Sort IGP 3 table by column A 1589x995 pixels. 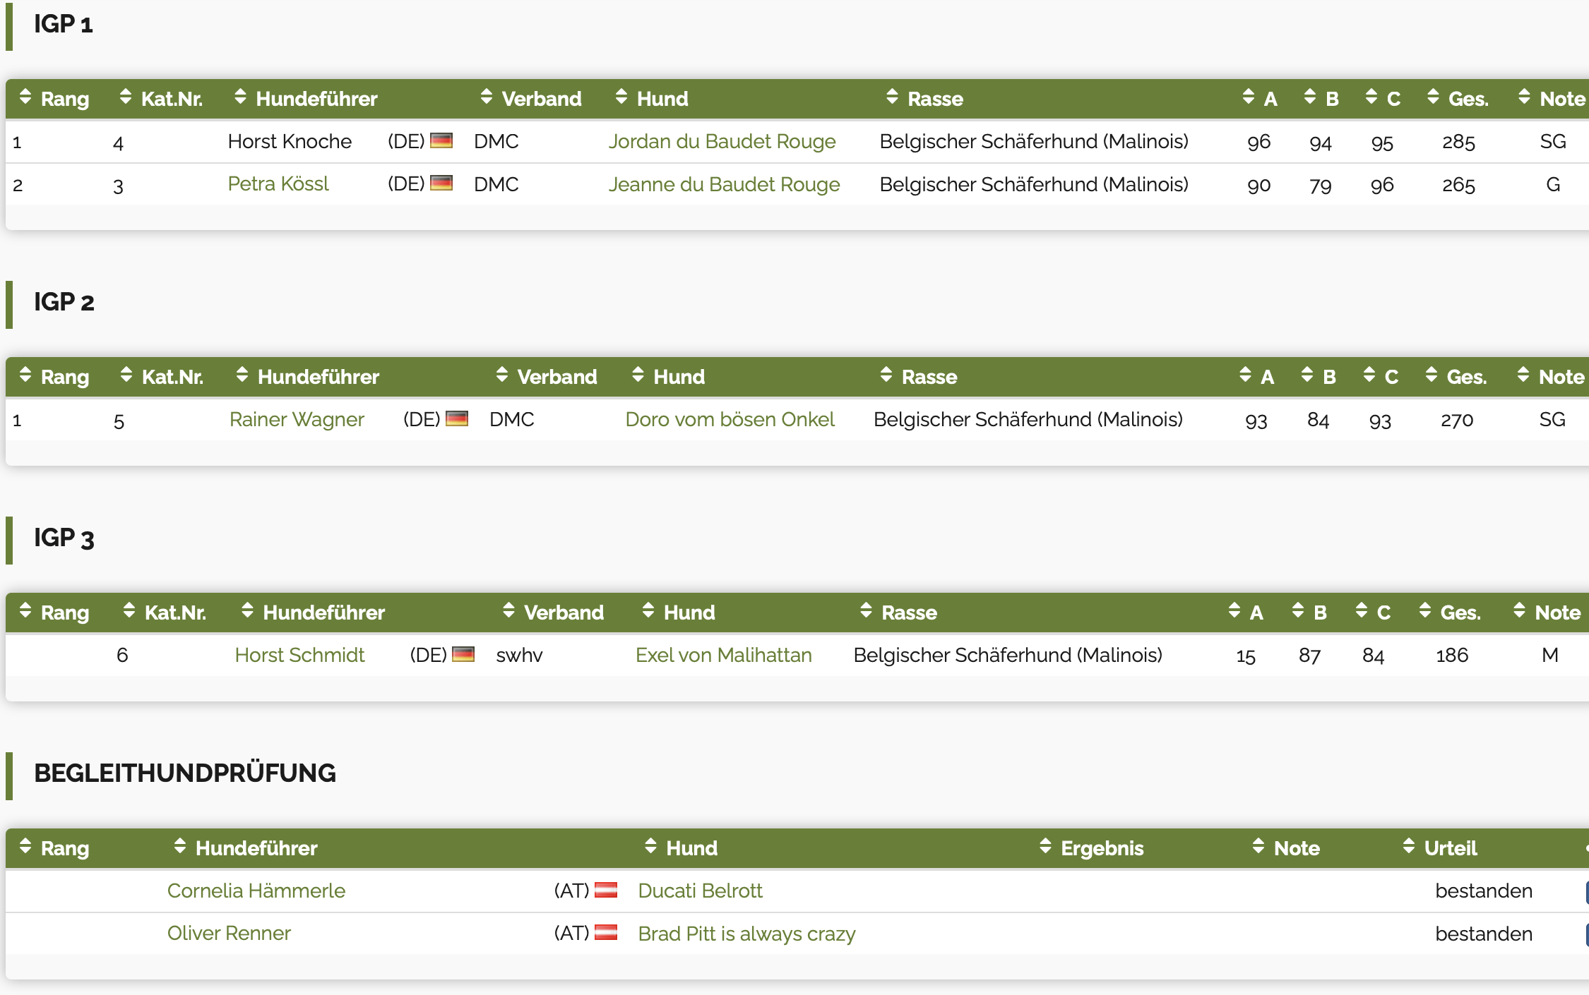coord(1246,613)
